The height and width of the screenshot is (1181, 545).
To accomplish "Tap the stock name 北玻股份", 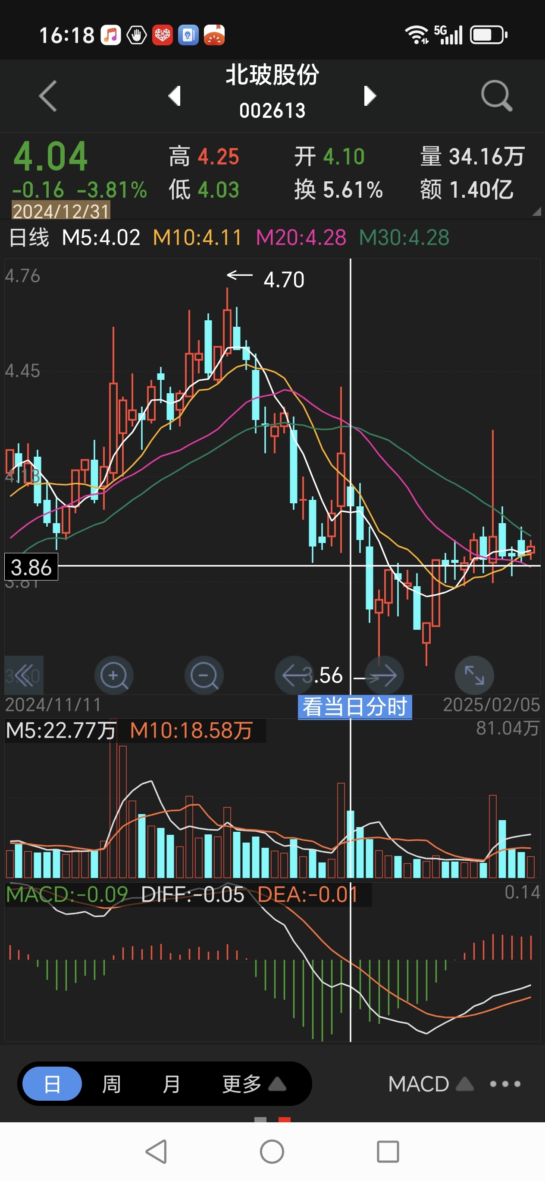I will [272, 75].
